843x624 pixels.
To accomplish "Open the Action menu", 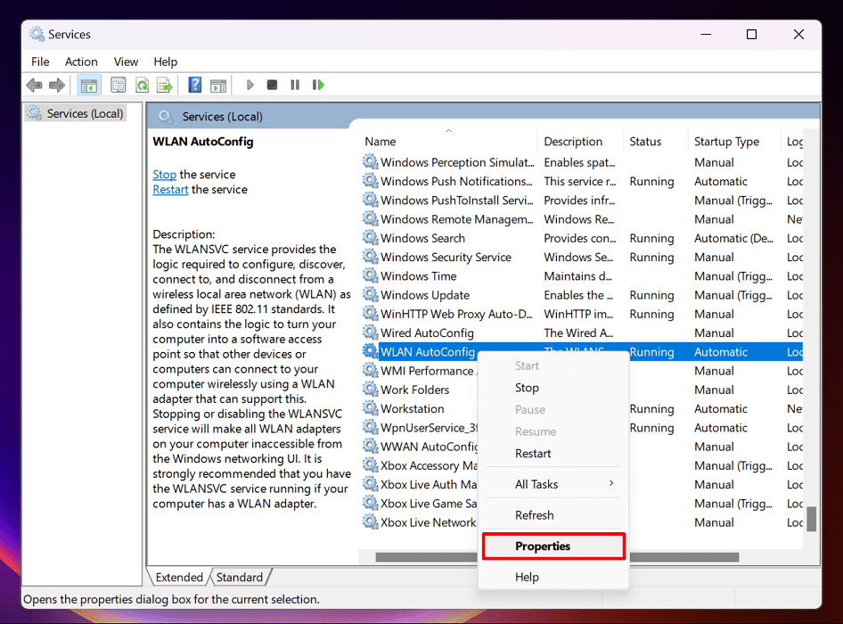I will click(x=81, y=62).
